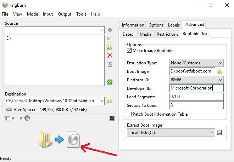Expand the Source path dropdown
This screenshot has width=234, height=162.
(101, 30)
